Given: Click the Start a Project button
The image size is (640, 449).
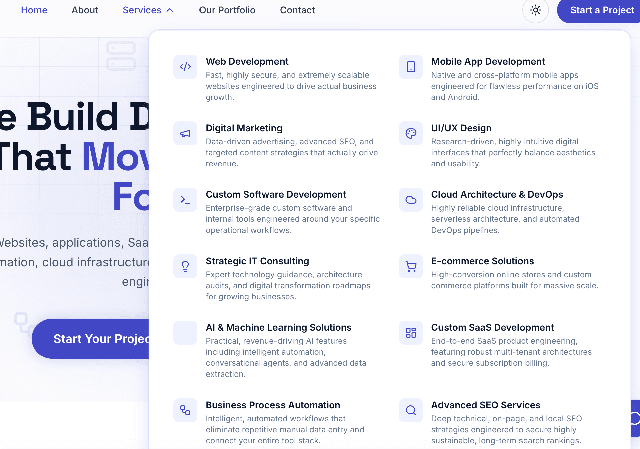Looking at the screenshot, I should (x=599, y=10).
